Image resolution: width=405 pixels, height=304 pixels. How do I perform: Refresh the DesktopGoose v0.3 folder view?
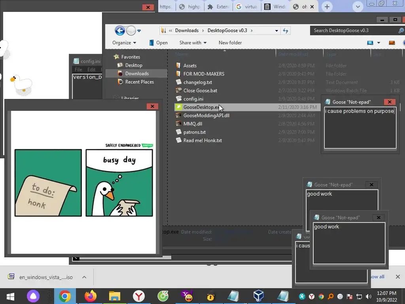pos(286,30)
